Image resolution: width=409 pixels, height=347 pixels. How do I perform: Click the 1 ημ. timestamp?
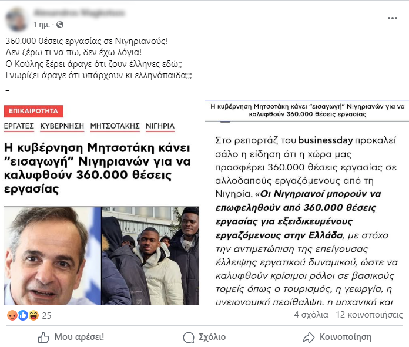[x=42, y=25]
